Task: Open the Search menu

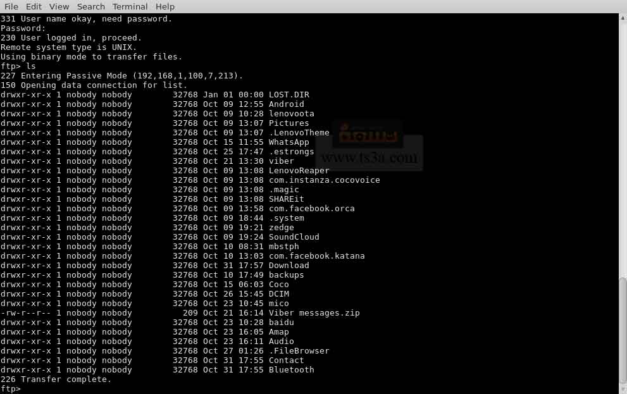Action: [x=90, y=7]
